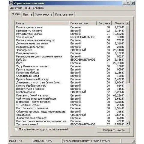Select the row Полить цветы в зале
Image resolution: width=144 pixels, height=144 pixels.
coord(70,27)
